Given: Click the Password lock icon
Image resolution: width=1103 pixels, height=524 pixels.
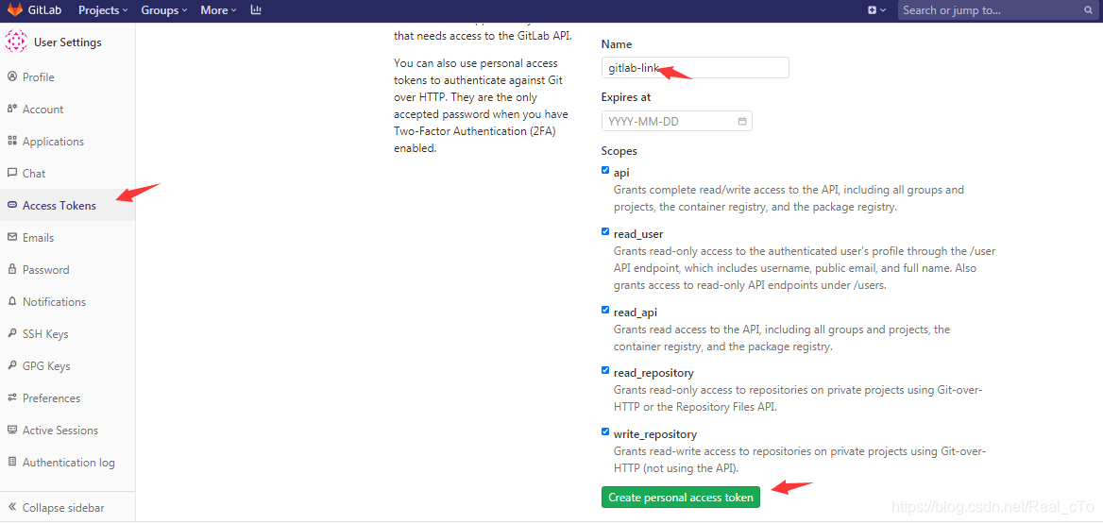Looking at the screenshot, I should click(12, 269).
